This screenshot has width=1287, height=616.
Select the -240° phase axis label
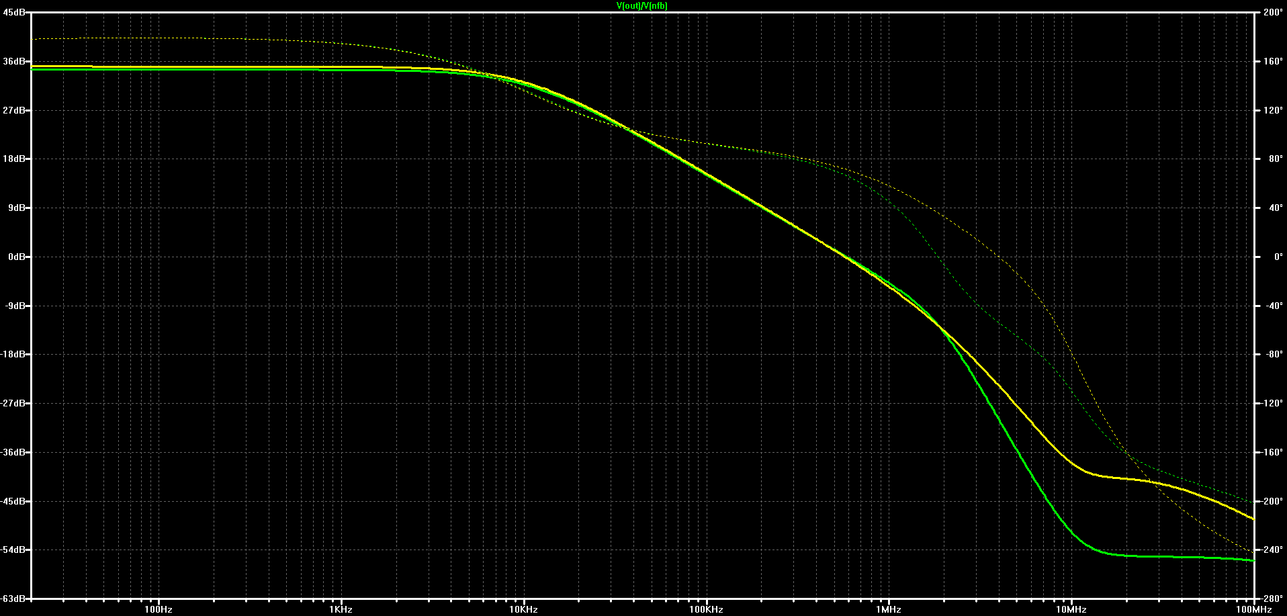click(1272, 550)
